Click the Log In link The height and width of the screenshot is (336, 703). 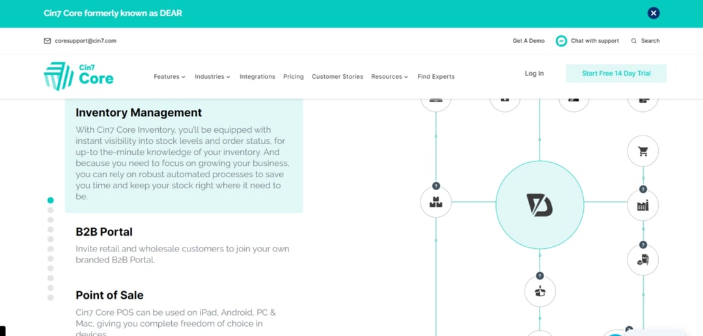point(534,74)
